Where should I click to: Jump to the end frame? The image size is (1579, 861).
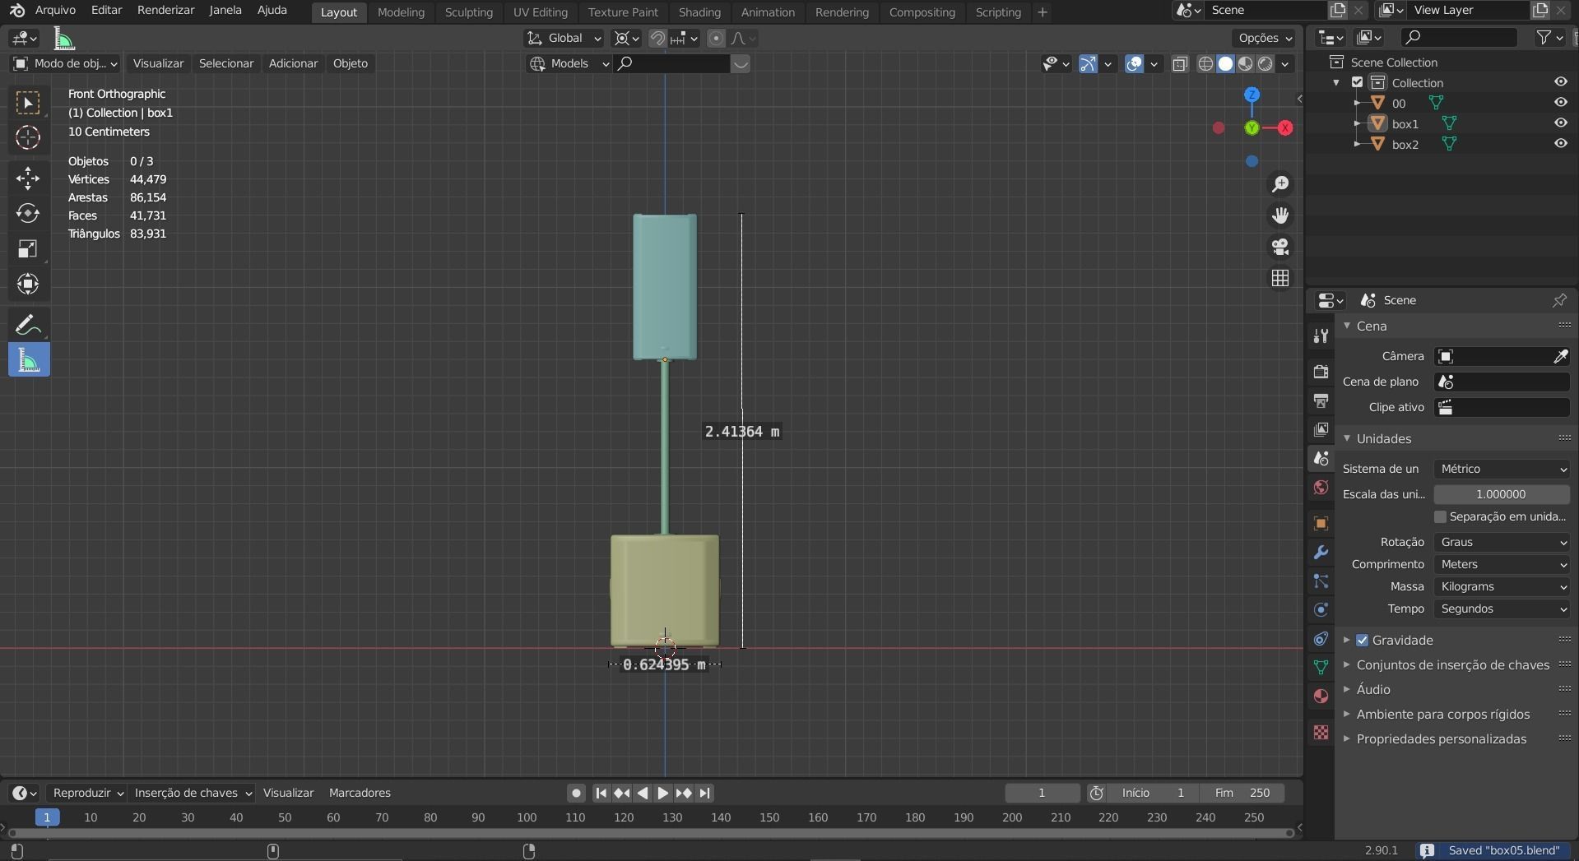point(704,793)
